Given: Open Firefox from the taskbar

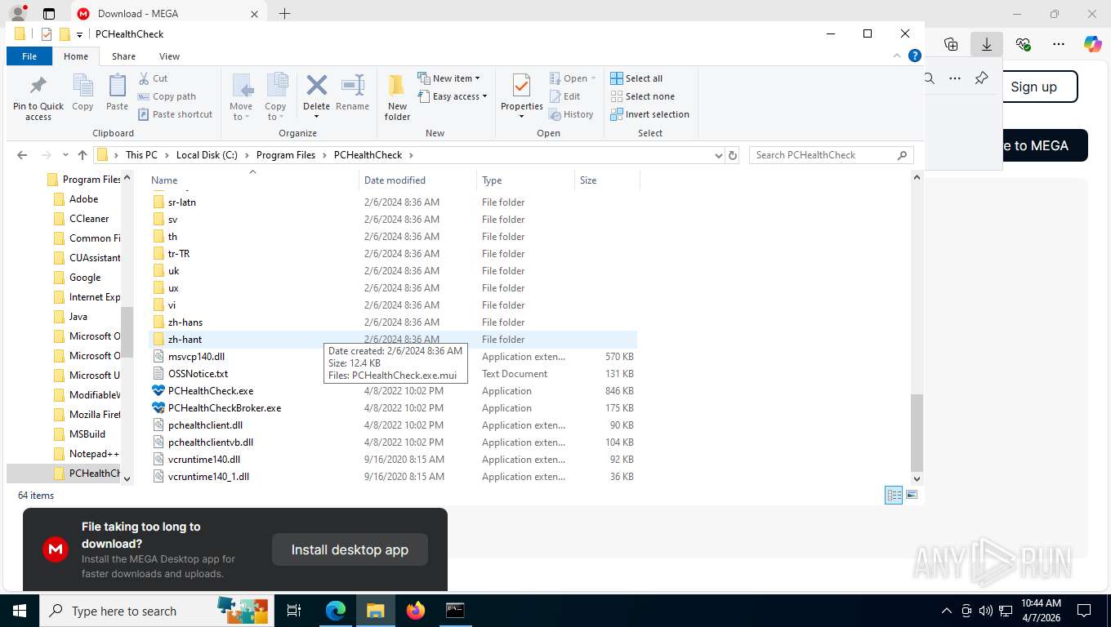Looking at the screenshot, I should pyautogui.click(x=416, y=610).
